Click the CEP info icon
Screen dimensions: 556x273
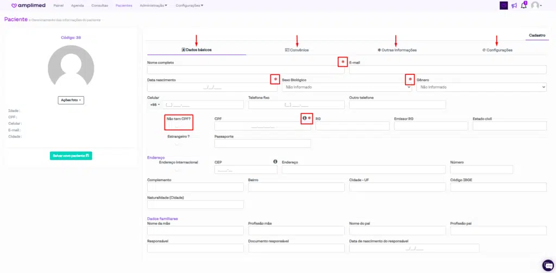(x=275, y=162)
